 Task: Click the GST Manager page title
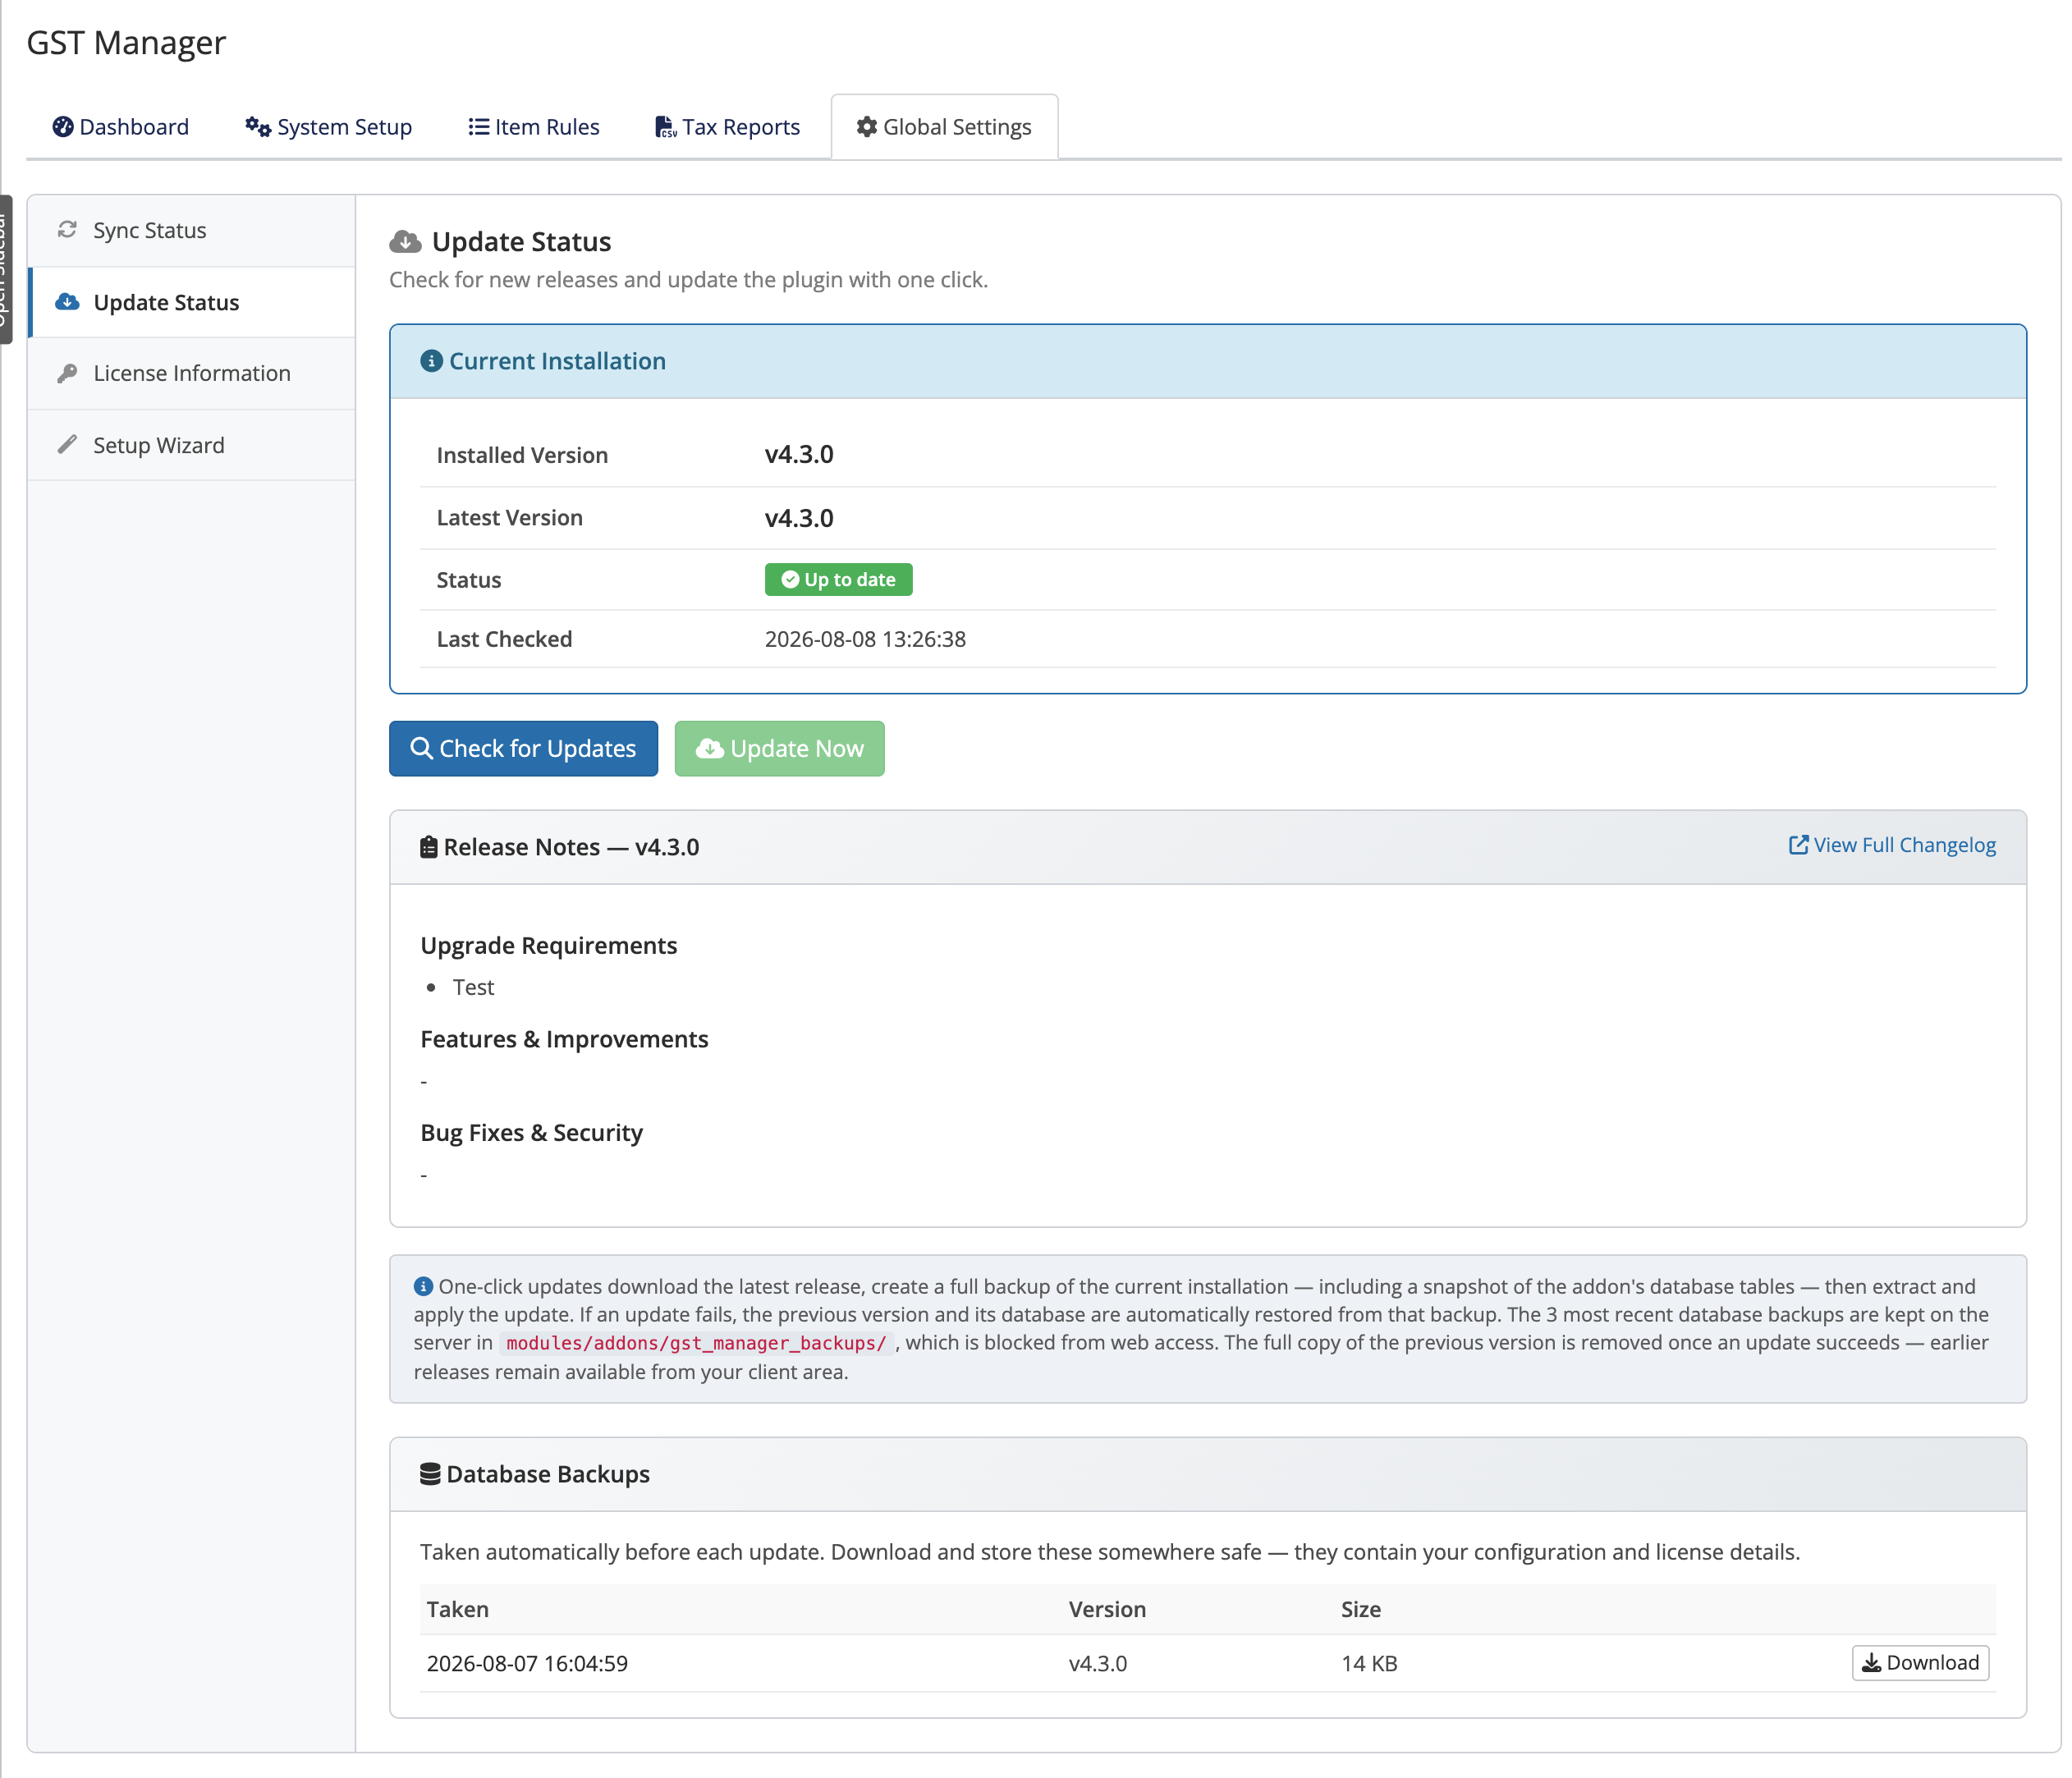point(126,43)
